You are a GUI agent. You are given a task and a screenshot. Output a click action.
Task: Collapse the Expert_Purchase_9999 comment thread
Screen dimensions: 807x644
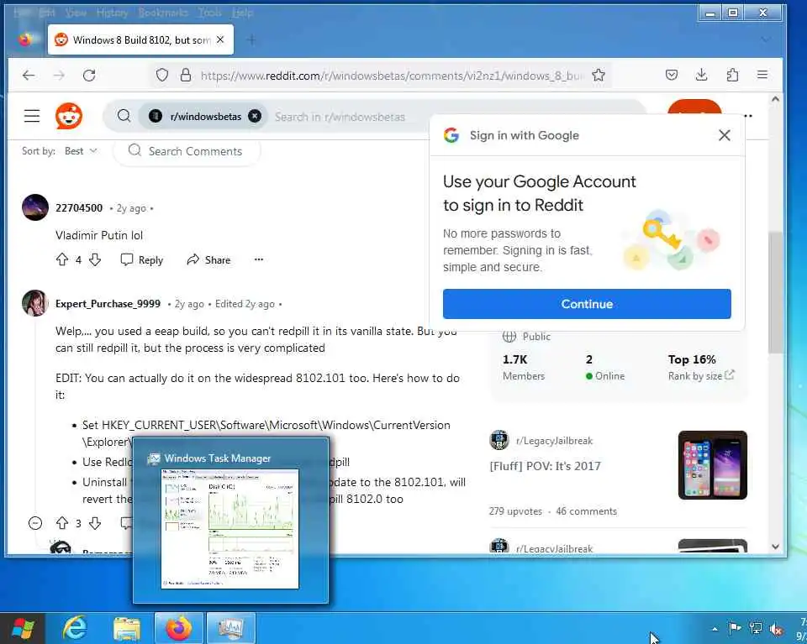35,523
